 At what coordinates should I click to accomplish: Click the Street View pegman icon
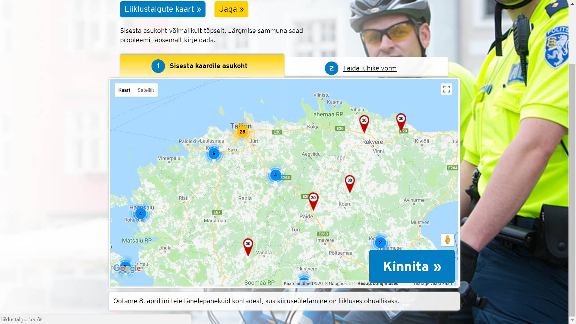[447, 240]
